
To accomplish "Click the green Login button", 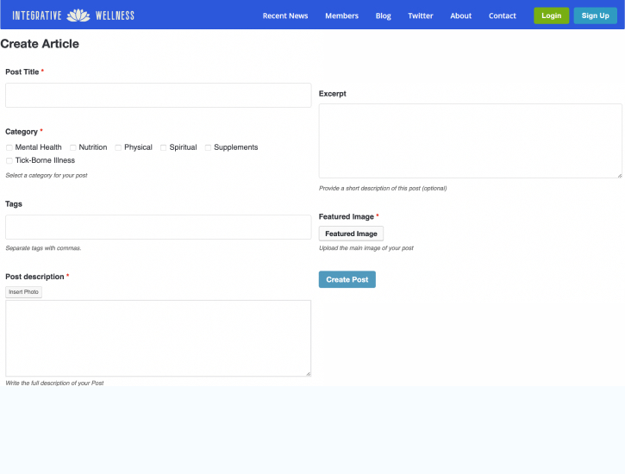I will [x=551, y=16].
